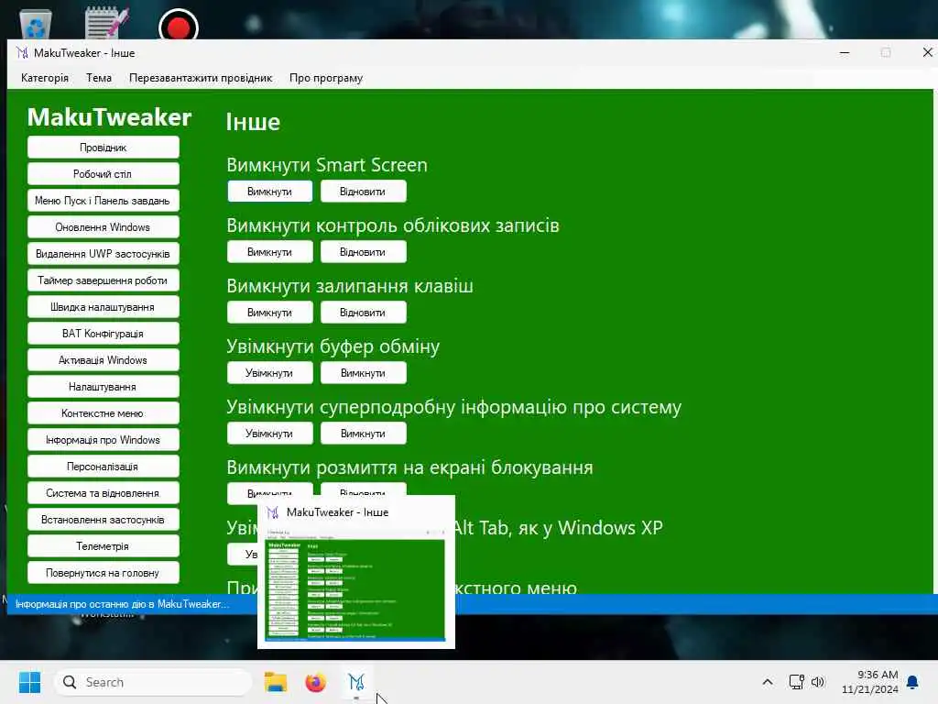The image size is (938, 704).
Task: Open the notifications bell icon
Action: (x=913, y=682)
